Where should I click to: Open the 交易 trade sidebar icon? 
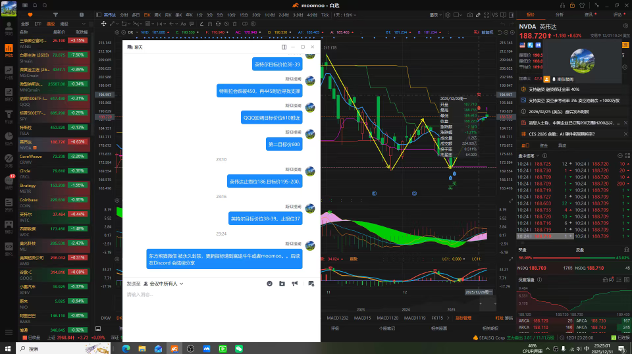9,160
